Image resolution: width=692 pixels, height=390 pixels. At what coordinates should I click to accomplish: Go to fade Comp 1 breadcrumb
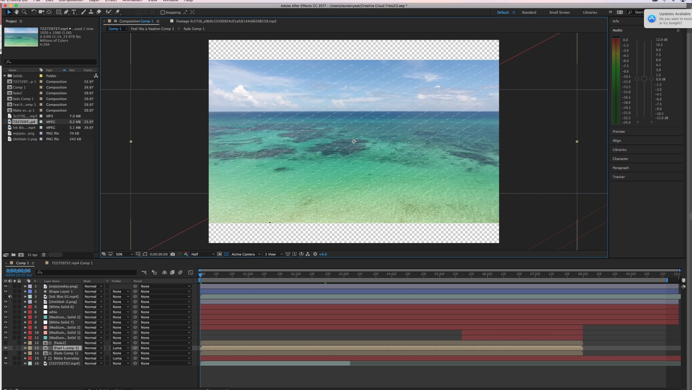(x=194, y=29)
